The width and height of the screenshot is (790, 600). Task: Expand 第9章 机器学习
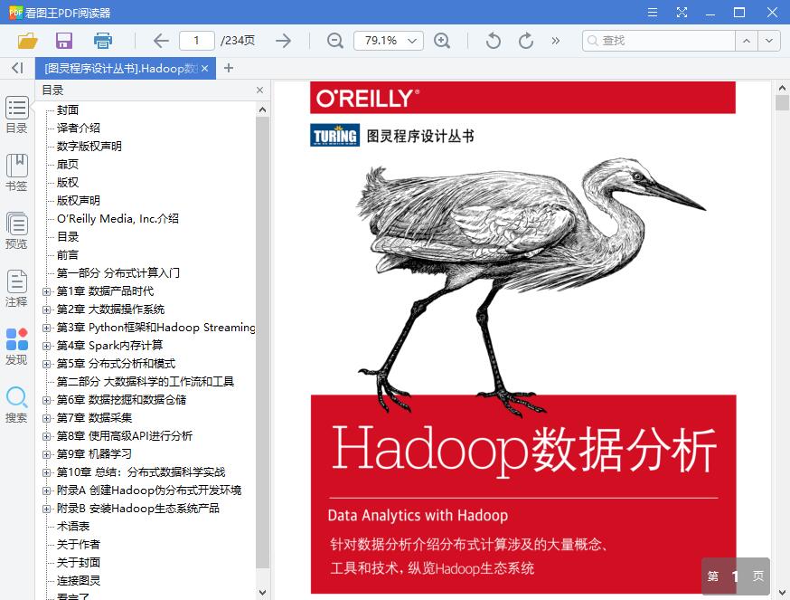46,454
